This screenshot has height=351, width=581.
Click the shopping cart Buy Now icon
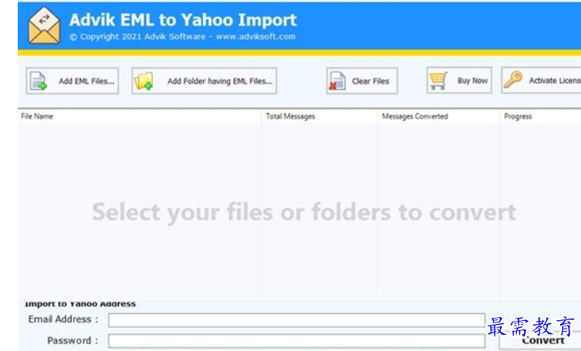click(x=438, y=80)
